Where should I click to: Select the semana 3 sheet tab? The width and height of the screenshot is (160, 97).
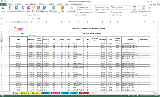coord(65,93)
